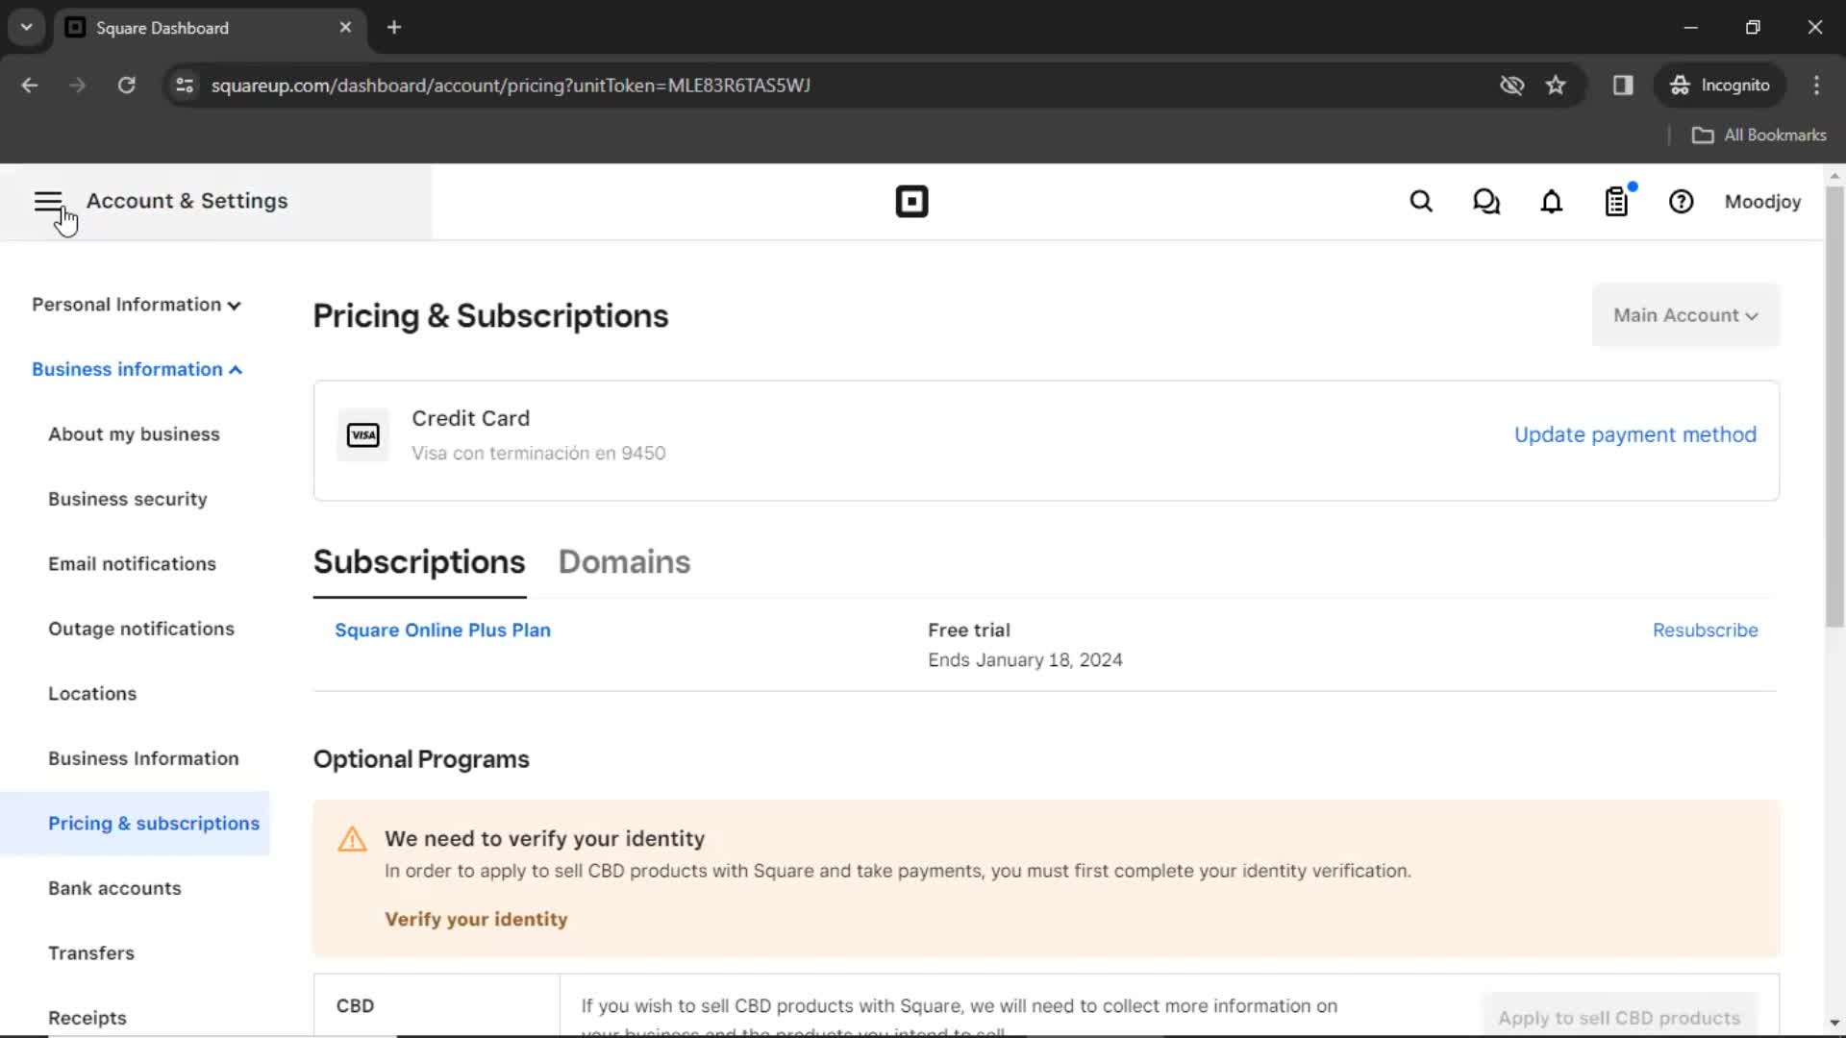Bookmark this page with the star

pos(1556,86)
